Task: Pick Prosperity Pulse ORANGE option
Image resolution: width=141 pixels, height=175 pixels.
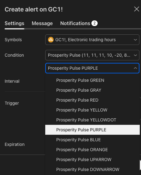Action: point(92,150)
